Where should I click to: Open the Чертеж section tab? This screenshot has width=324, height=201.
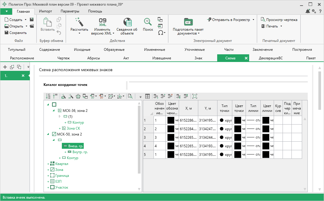pyautogui.click(x=63, y=58)
